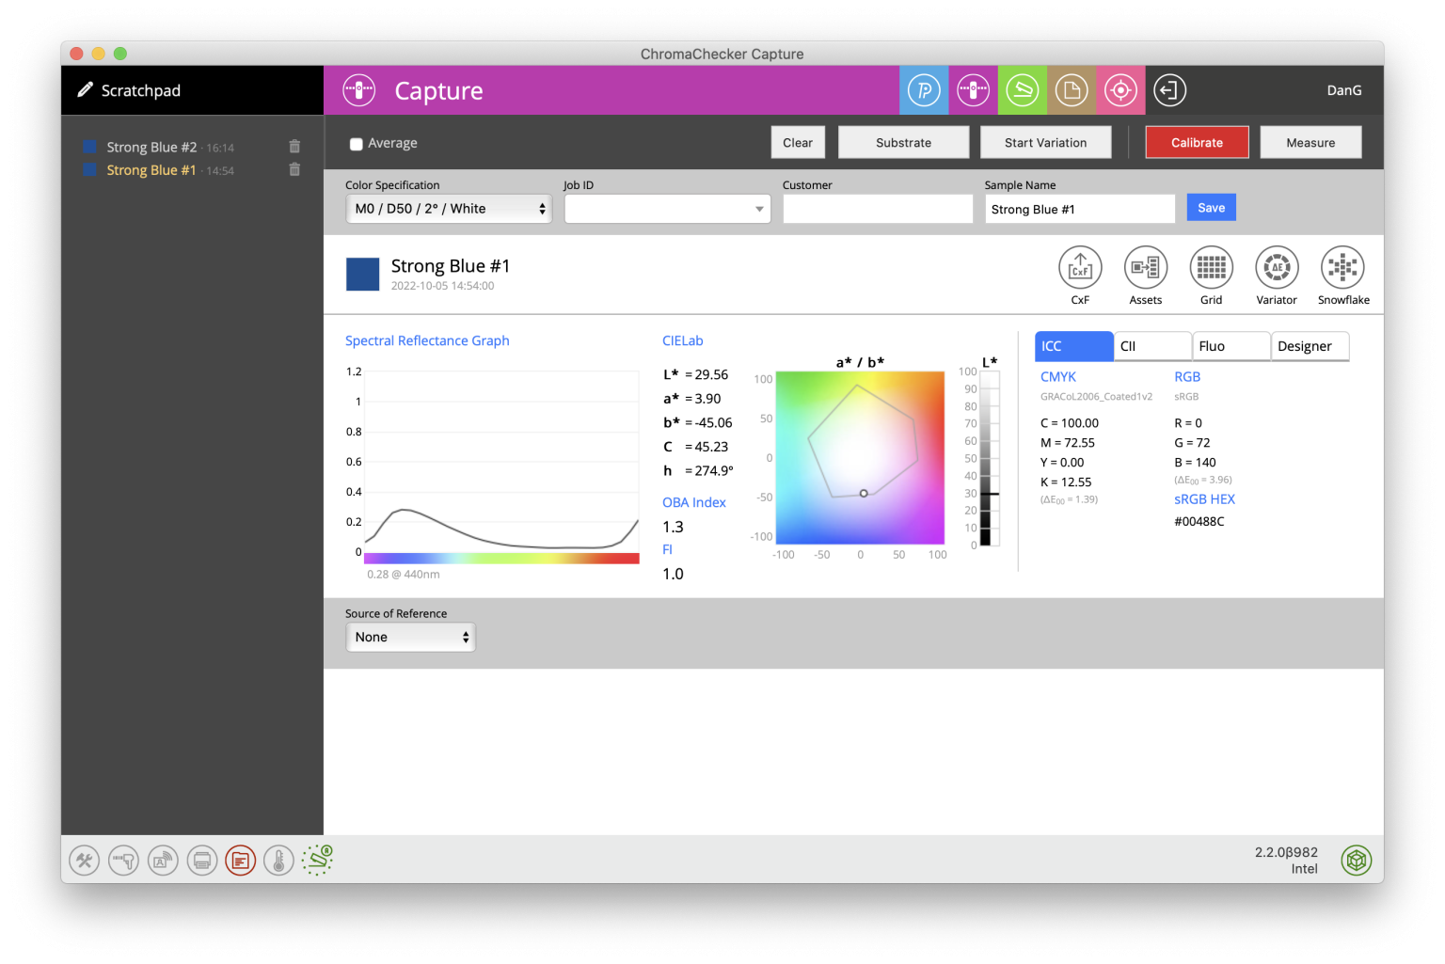This screenshot has width=1445, height=964.
Task: Open the Source of Reference dropdown
Action: (x=410, y=637)
